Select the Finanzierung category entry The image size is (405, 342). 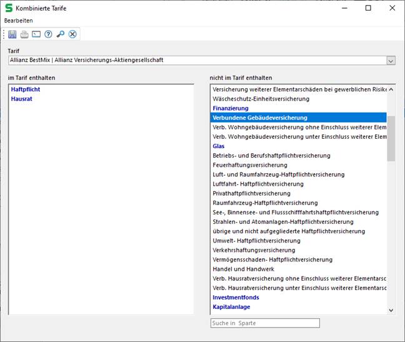coord(231,108)
